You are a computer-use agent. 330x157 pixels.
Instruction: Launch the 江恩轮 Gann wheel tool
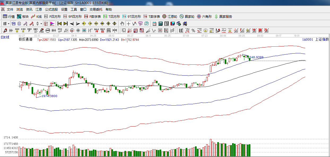point(170,16)
